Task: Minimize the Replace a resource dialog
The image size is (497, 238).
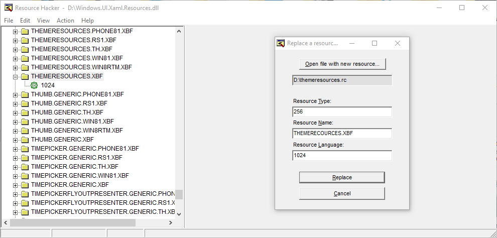Action: (351, 43)
